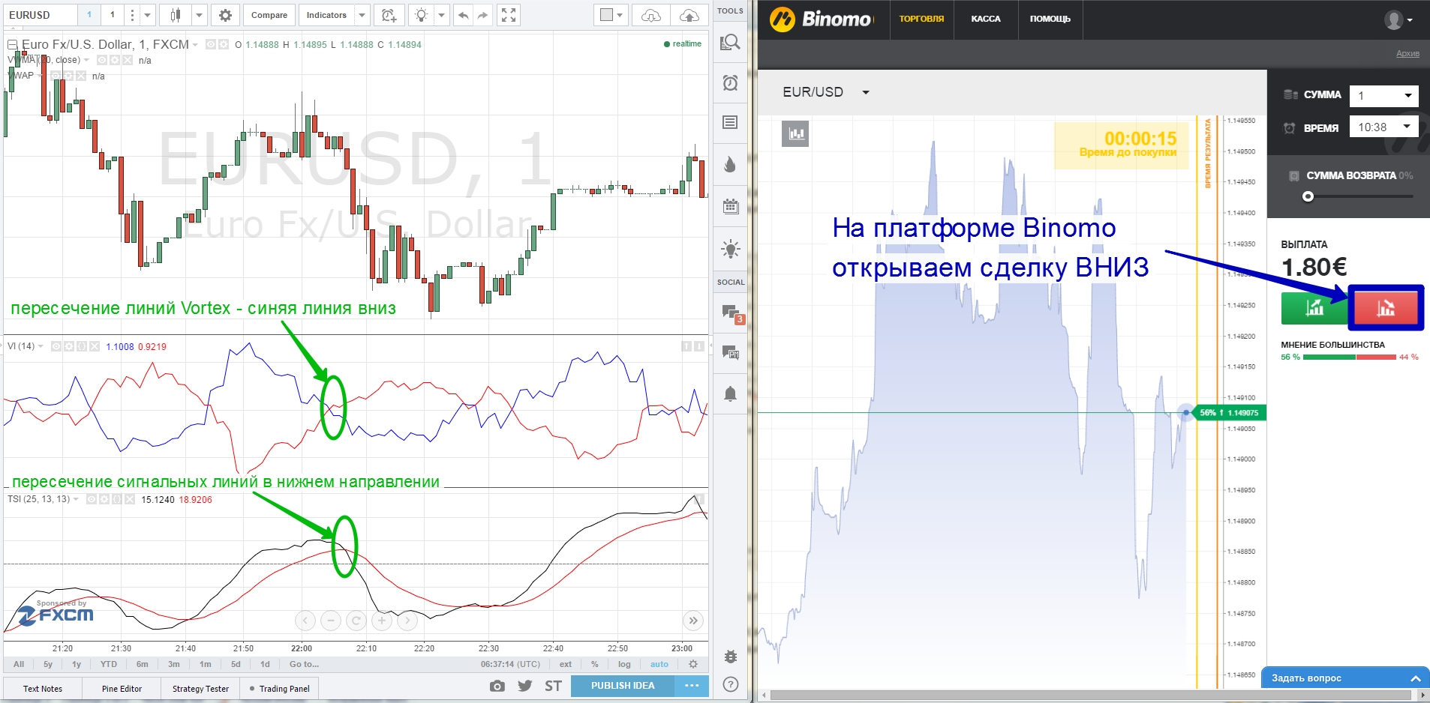Hide the VI (14) indicator with eye icon
Image resolution: width=1430 pixels, height=703 pixels.
coord(56,346)
